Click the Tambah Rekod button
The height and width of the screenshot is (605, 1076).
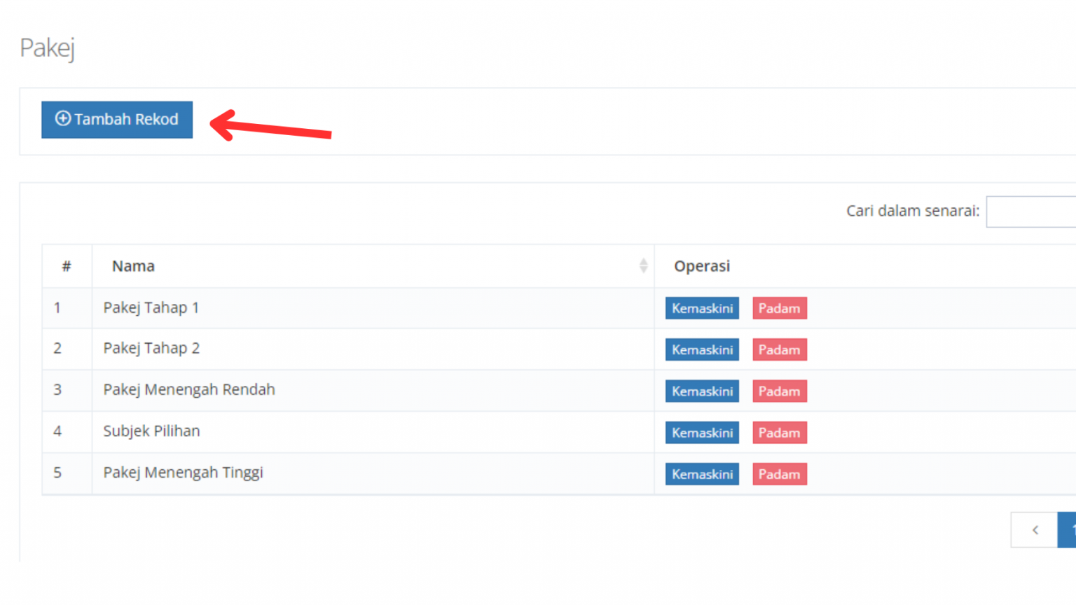tap(117, 120)
